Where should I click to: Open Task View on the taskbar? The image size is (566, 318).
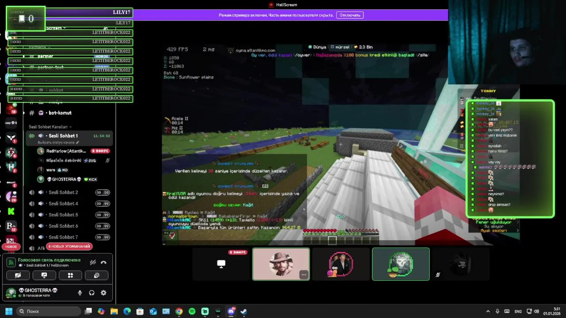pos(88,311)
